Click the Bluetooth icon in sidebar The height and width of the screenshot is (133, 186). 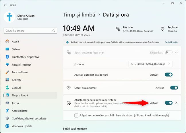(7, 57)
